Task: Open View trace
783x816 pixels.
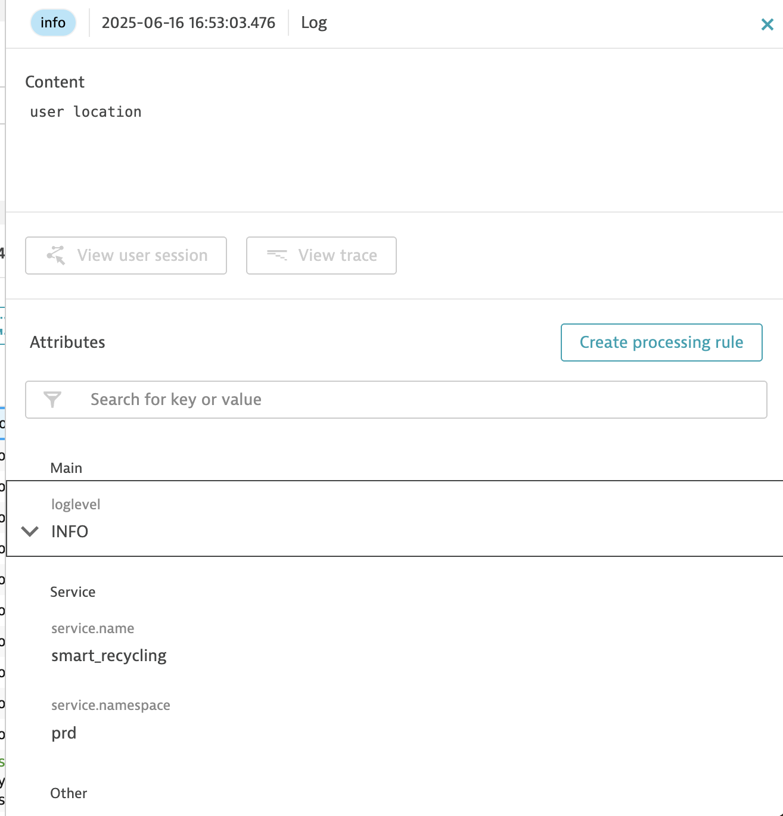Action: coord(321,256)
